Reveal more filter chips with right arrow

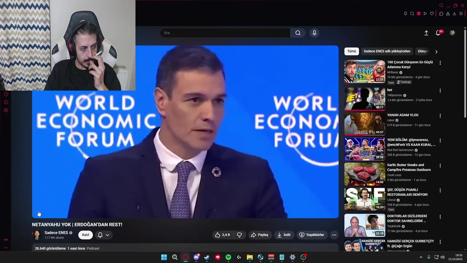[436, 52]
